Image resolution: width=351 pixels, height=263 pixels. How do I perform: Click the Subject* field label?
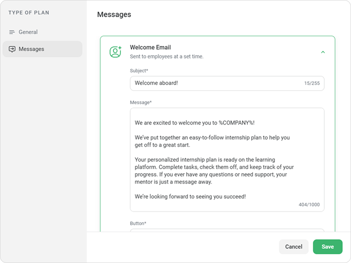(139, 71)
